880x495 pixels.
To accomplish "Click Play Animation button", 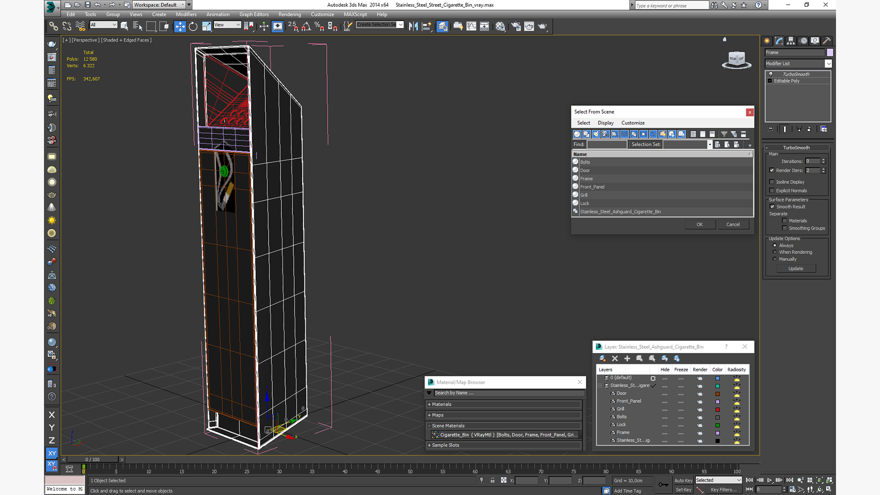I will point(770,480).
